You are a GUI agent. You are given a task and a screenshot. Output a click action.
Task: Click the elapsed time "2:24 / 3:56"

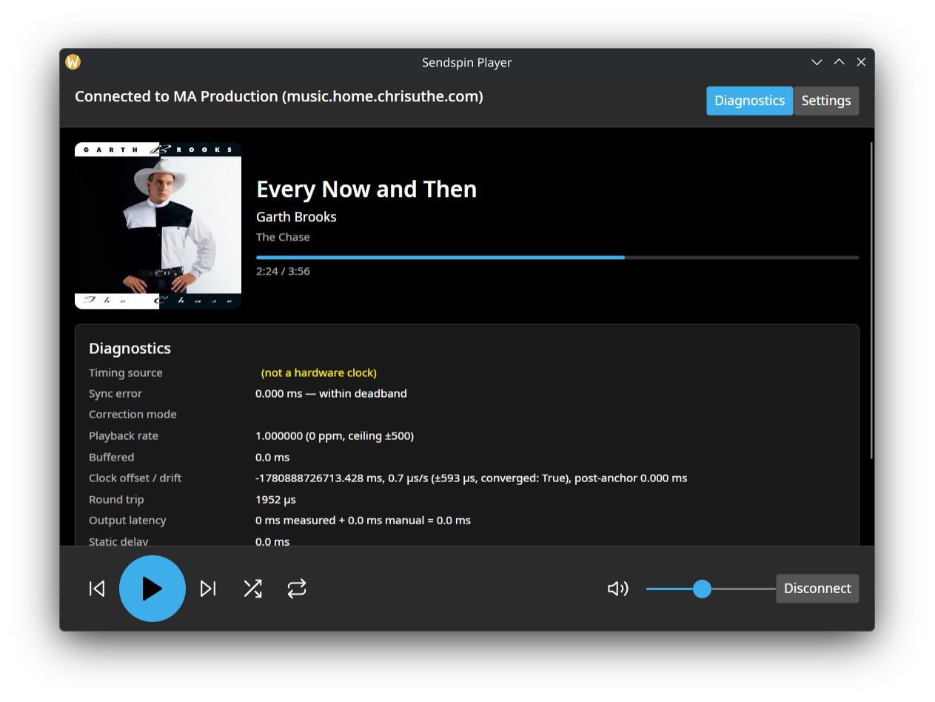coord(283,271)
